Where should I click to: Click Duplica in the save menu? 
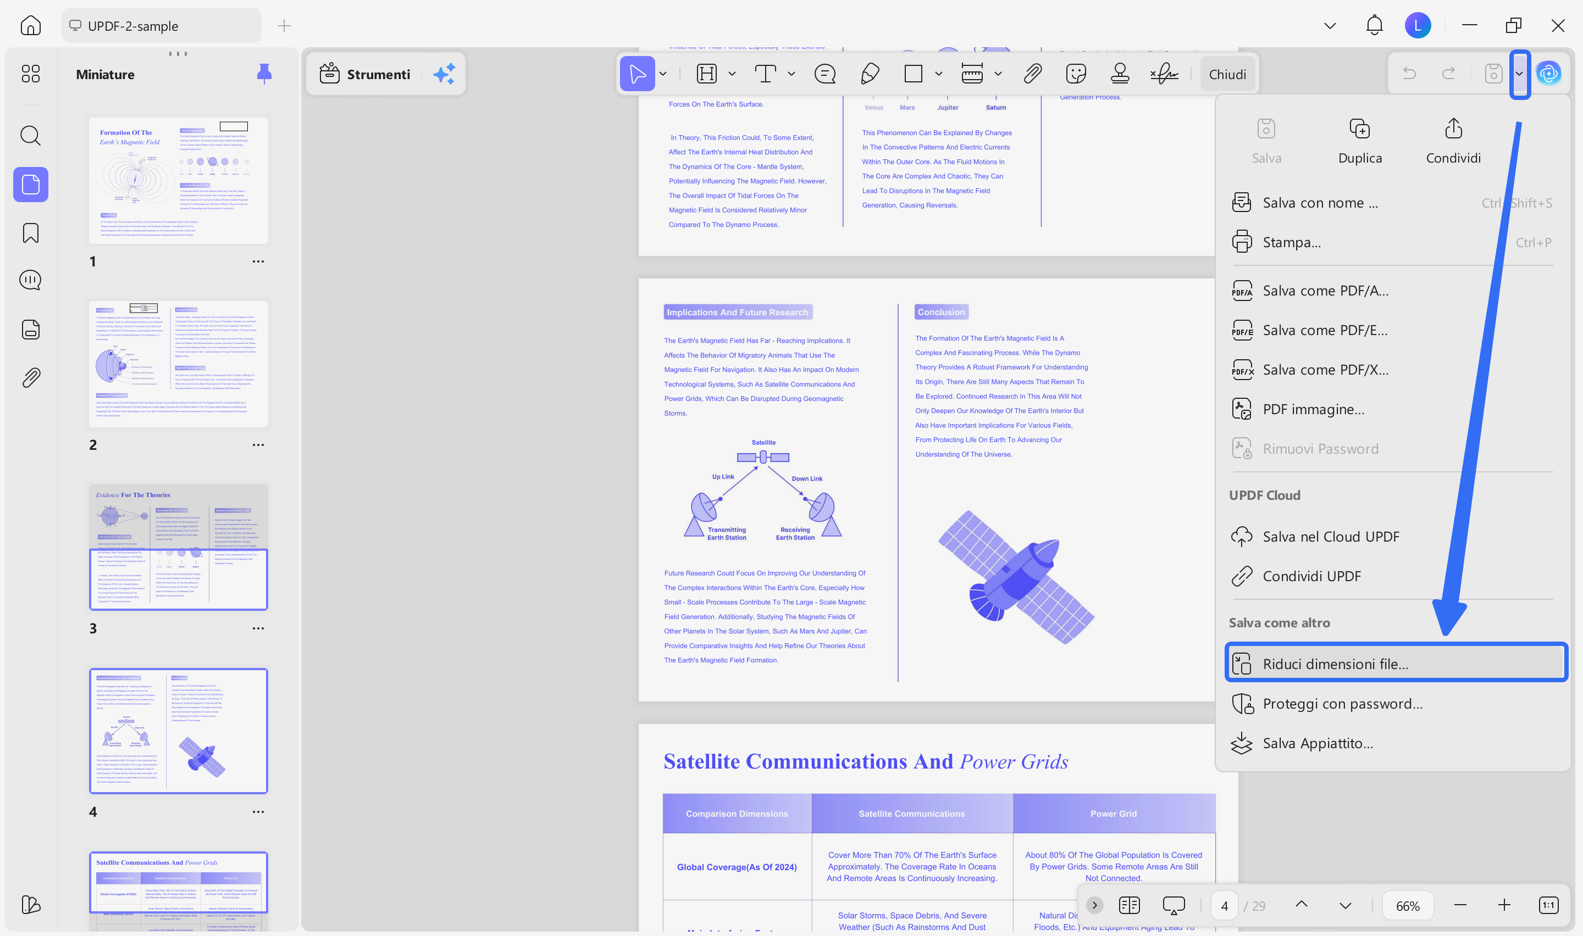pos(1360,141)
